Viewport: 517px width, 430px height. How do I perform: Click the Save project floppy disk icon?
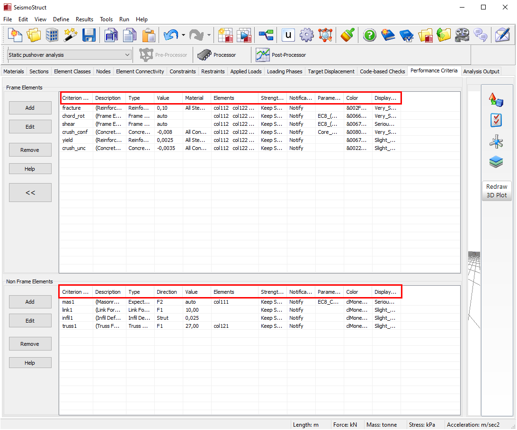pos(89,35)
